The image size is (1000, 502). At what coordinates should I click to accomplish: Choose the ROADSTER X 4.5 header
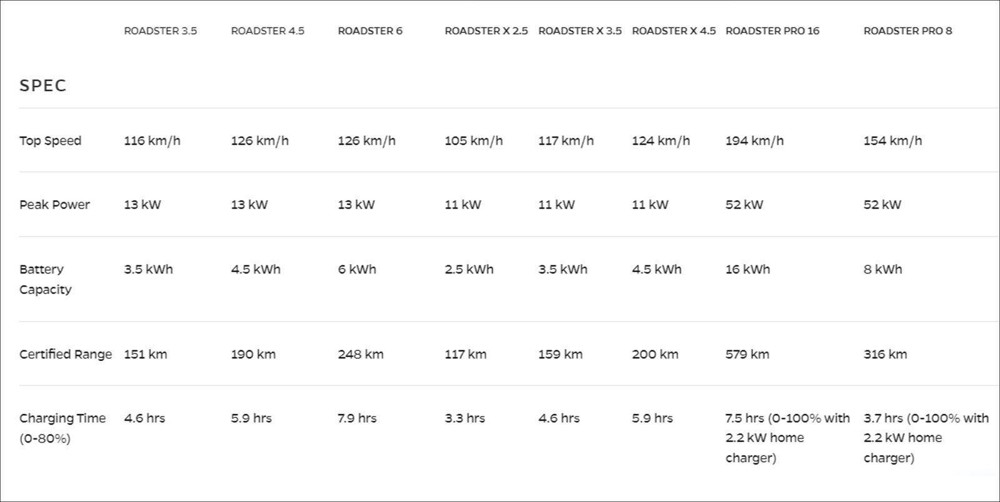click(x=674, y=31)
